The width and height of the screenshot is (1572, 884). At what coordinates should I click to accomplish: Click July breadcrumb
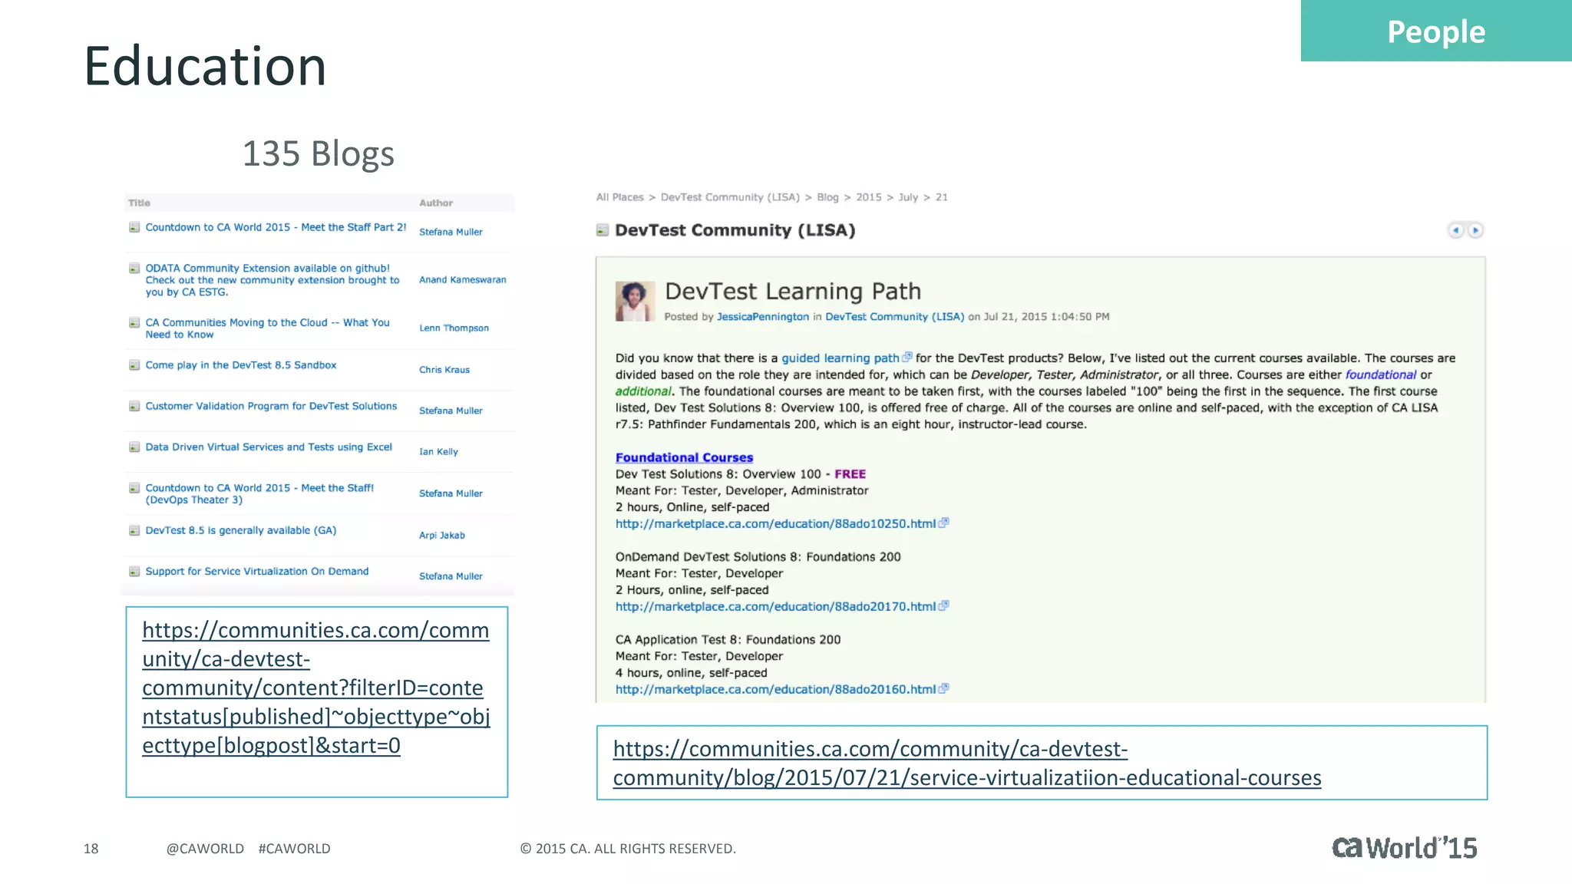tap(908, 197)
